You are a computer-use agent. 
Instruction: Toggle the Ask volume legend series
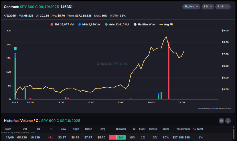pos(117,25)
